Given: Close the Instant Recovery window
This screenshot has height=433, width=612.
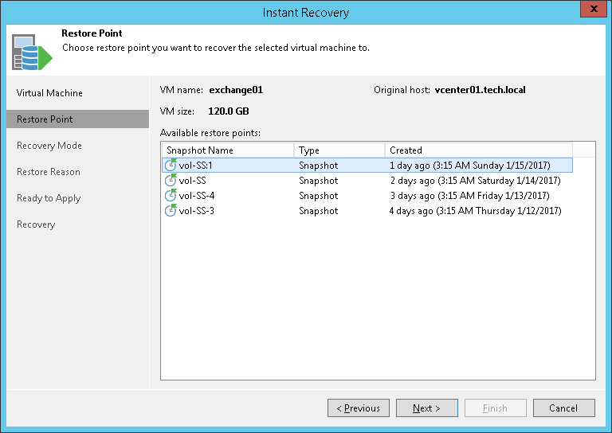Looking at the screenshot, I should 591,11.
